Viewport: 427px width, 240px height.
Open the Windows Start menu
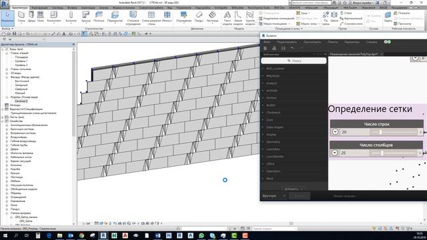point(5,235)
